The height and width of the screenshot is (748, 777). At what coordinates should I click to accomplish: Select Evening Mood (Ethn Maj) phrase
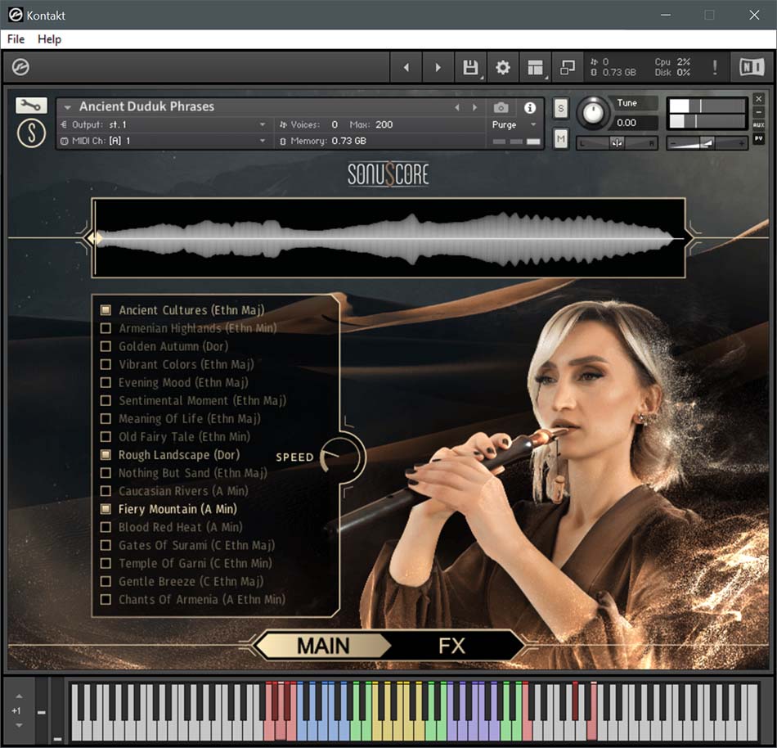pos(183,383)
